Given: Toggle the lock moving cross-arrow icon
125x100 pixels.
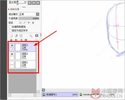Looking at the screenshot, I should (29, 22).
